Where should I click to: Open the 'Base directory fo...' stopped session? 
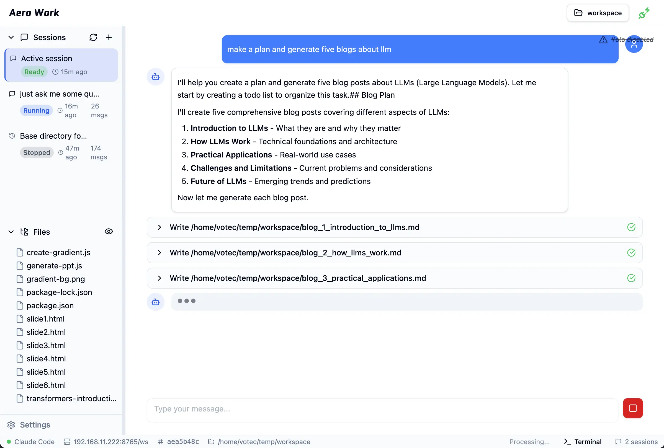53,136
